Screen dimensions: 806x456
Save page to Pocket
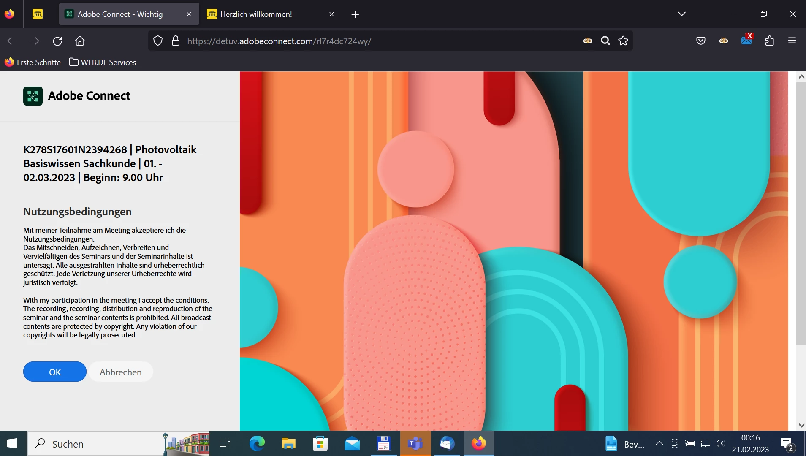[701, 41]
